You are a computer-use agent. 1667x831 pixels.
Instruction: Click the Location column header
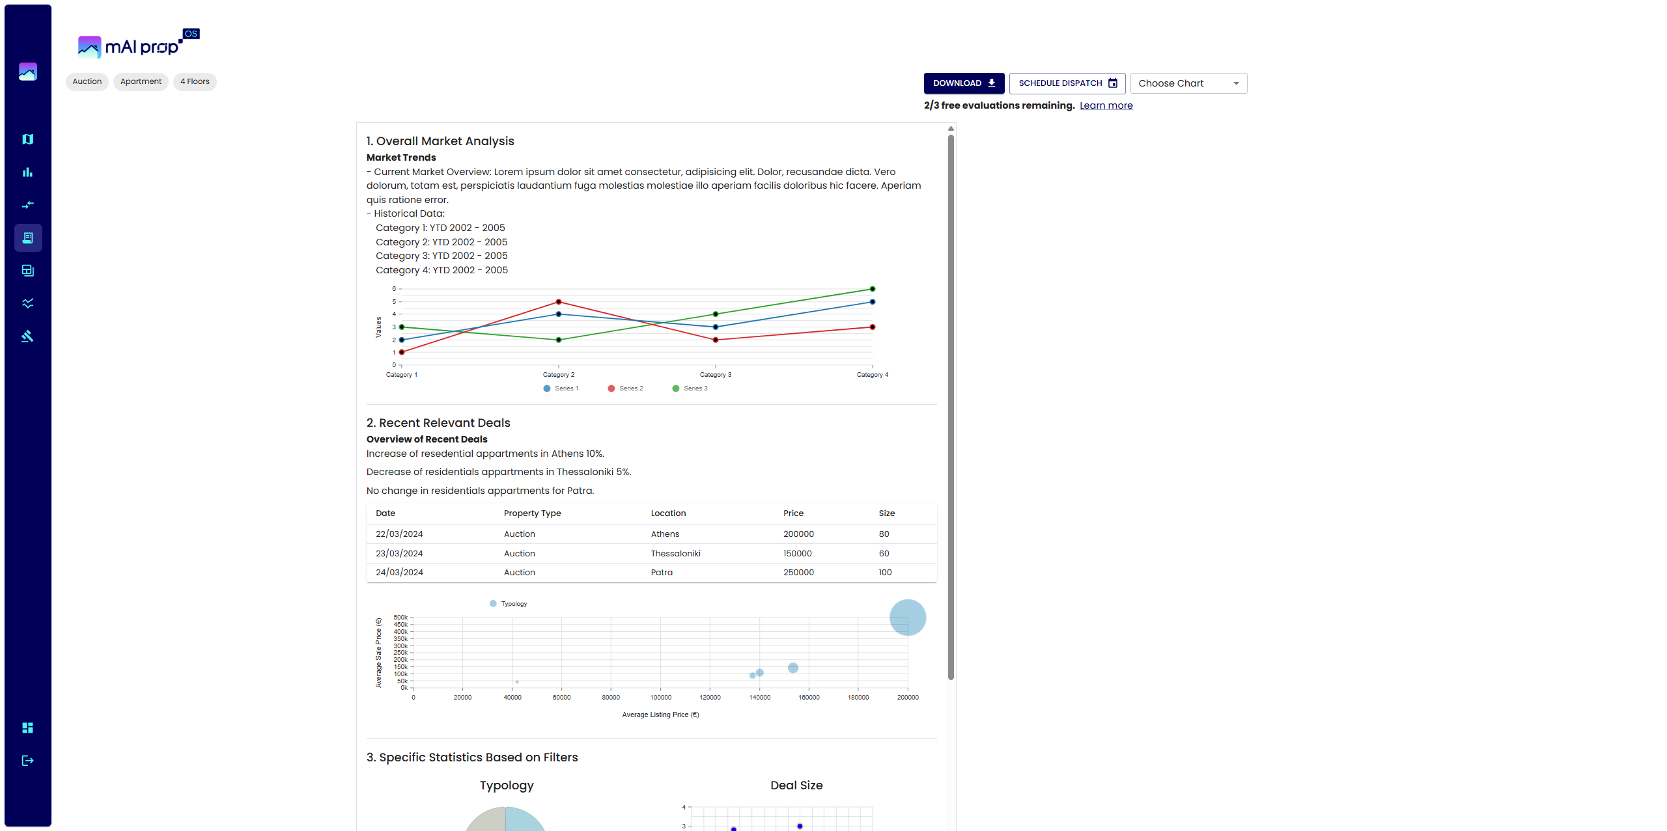(x=668, y=513)
